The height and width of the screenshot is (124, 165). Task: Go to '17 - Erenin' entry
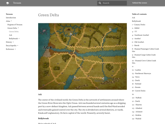tap(136, 87)
